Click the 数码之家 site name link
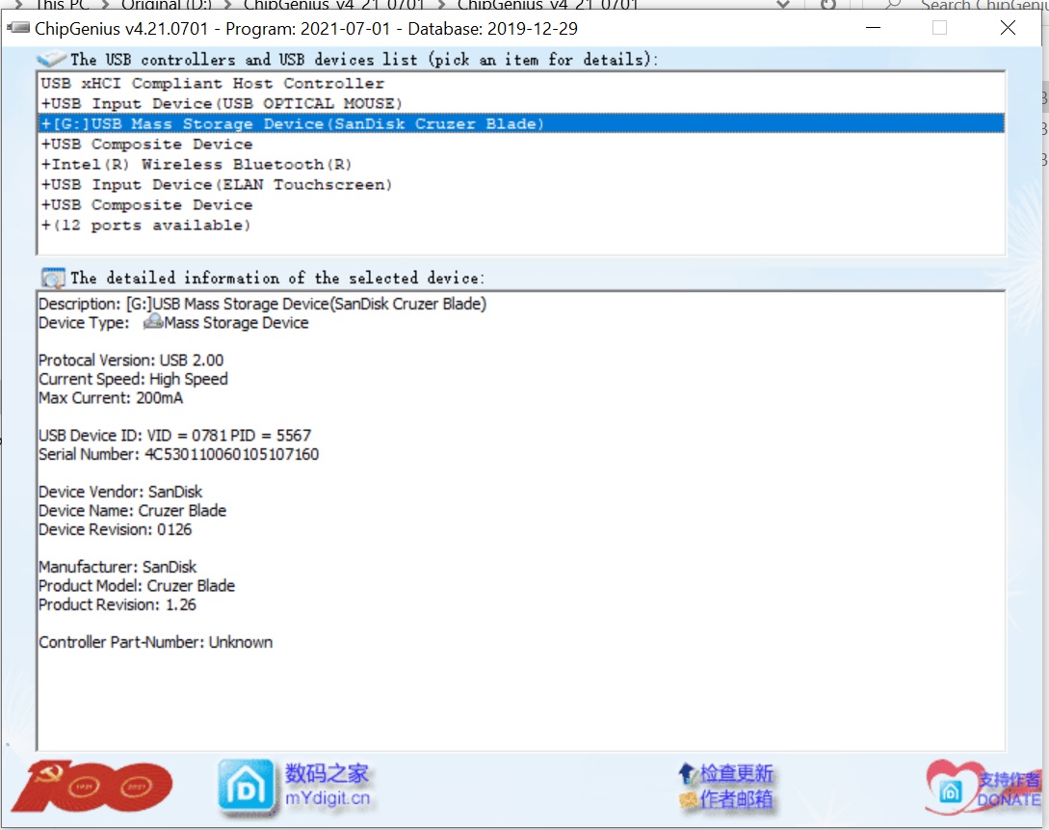1049x830 pixels. [x=328, y=774]
